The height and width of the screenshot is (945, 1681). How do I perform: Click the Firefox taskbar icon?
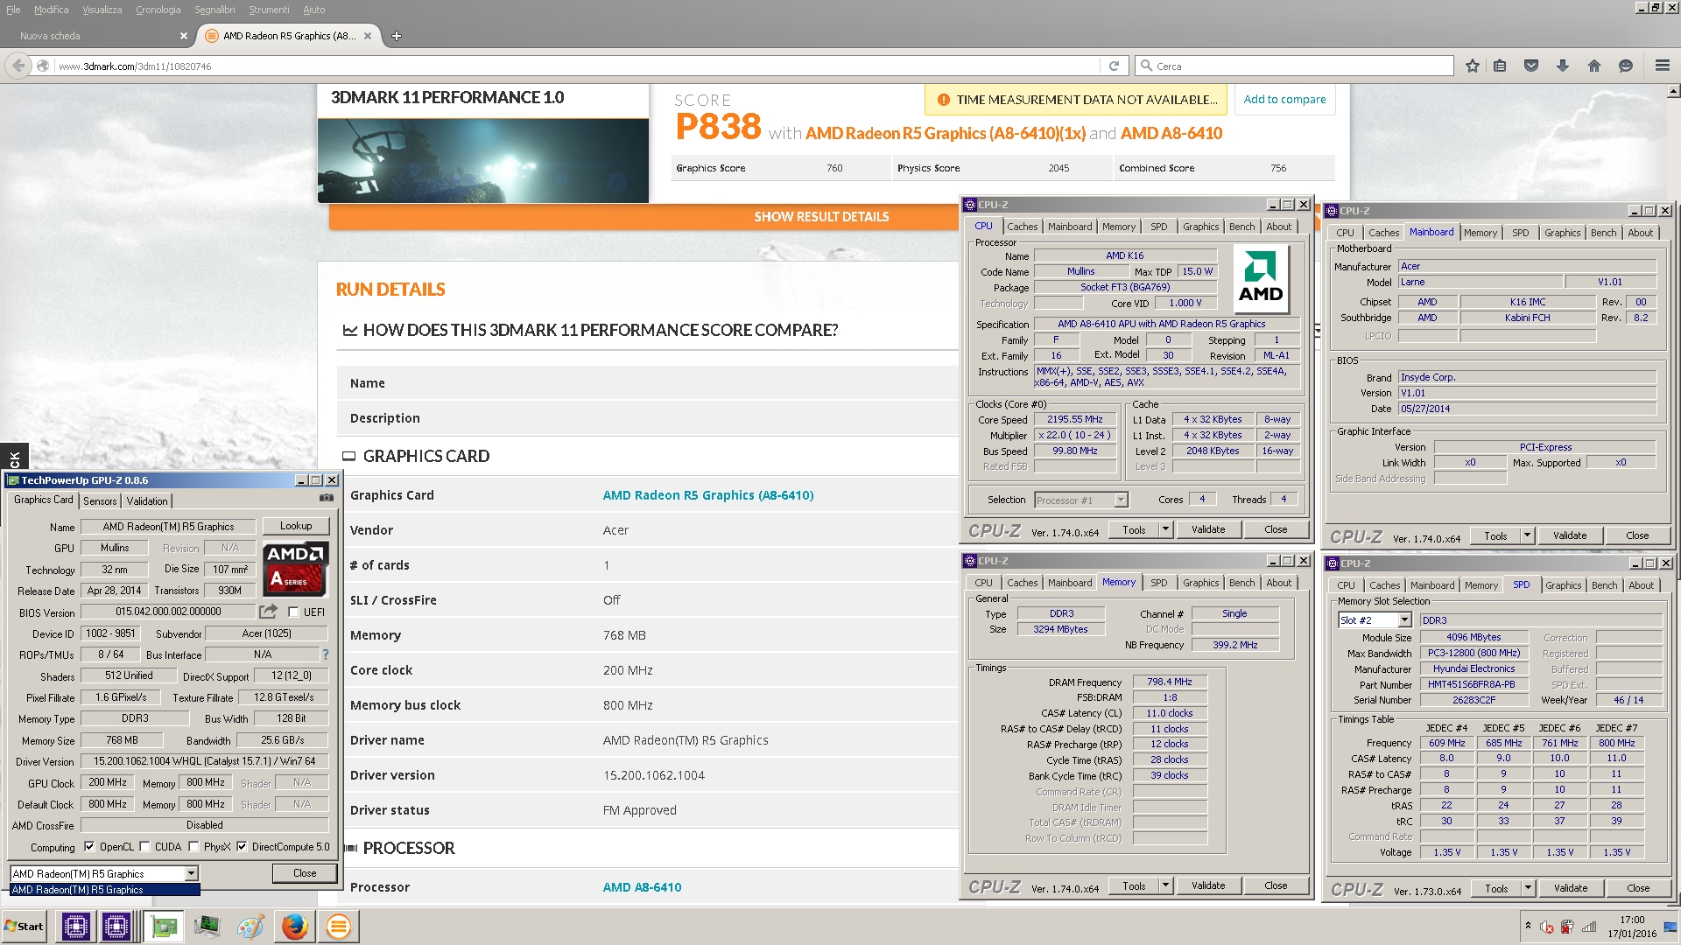click(294, 926)
